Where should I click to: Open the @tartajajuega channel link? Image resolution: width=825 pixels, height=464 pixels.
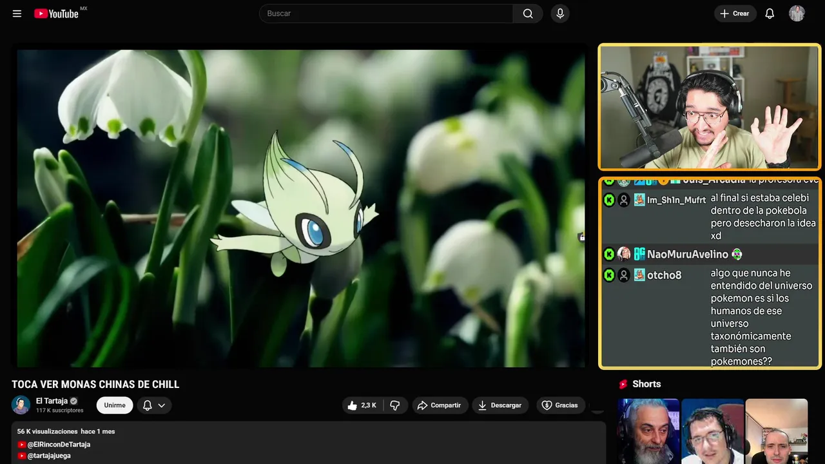[49, 456]
